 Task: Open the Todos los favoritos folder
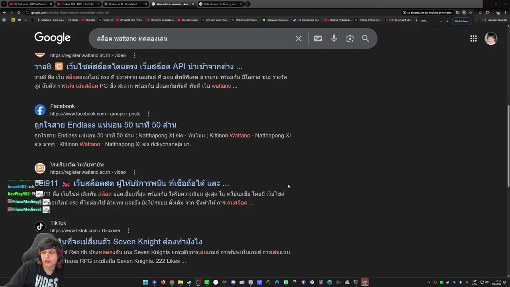point(494,20)
